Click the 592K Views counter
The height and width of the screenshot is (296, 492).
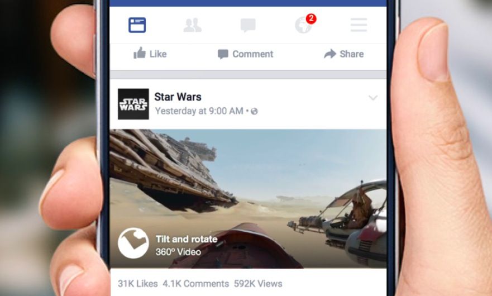[258, 284]
